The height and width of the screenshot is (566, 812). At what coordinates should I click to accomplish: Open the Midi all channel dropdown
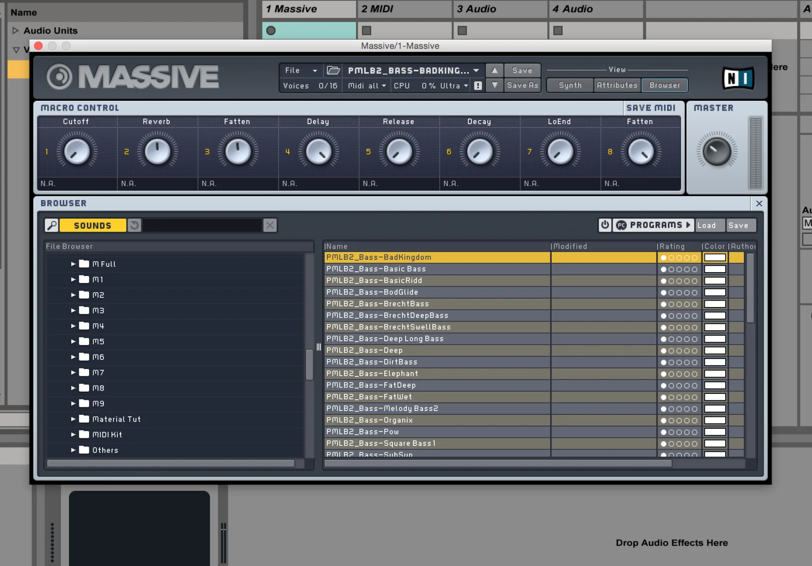click(366, 86)
